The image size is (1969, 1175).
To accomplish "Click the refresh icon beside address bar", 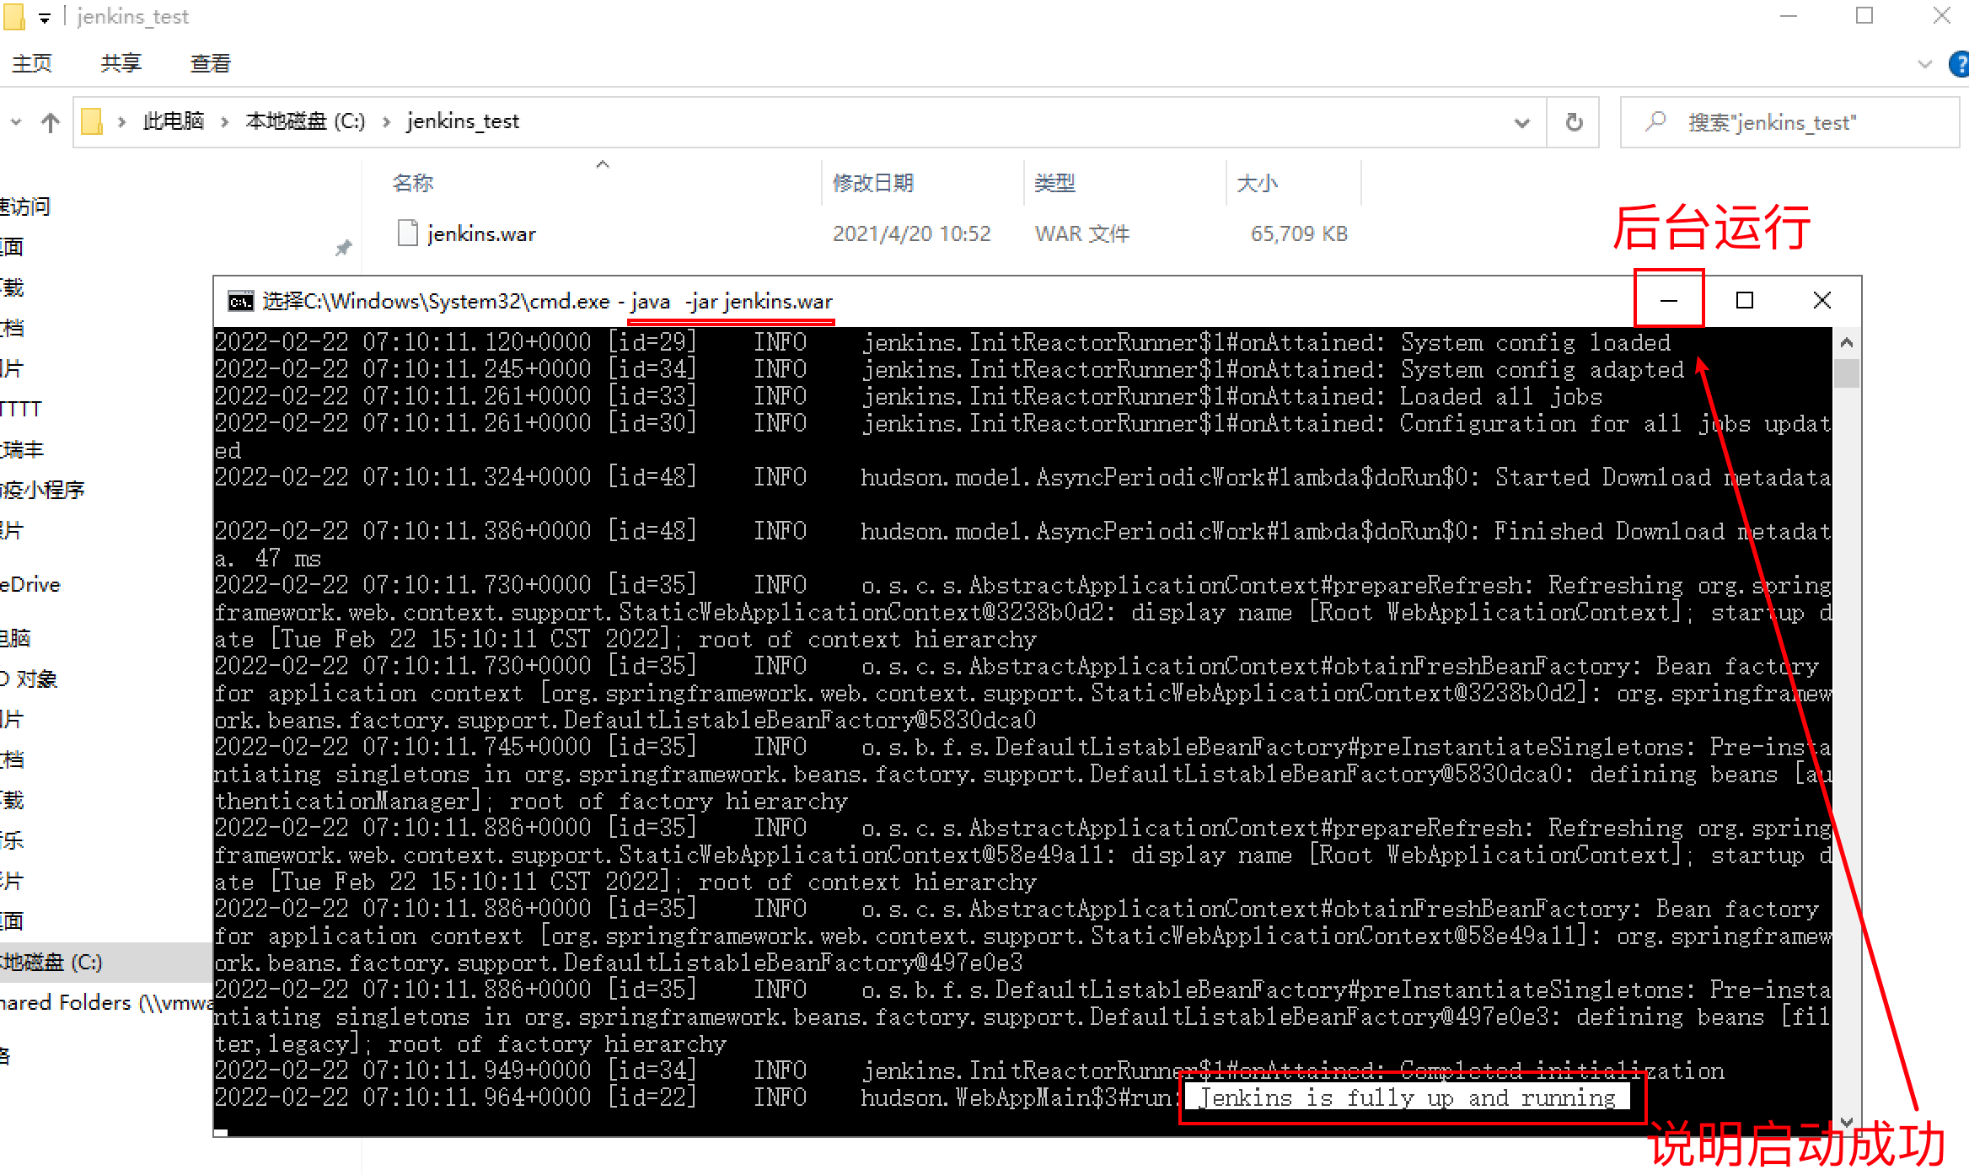I will (1573, 123).
